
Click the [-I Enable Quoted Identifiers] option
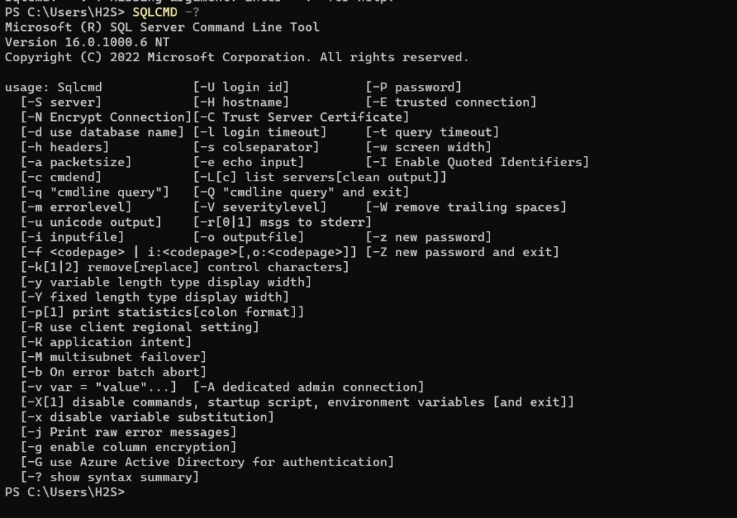(x=477, y=163)
